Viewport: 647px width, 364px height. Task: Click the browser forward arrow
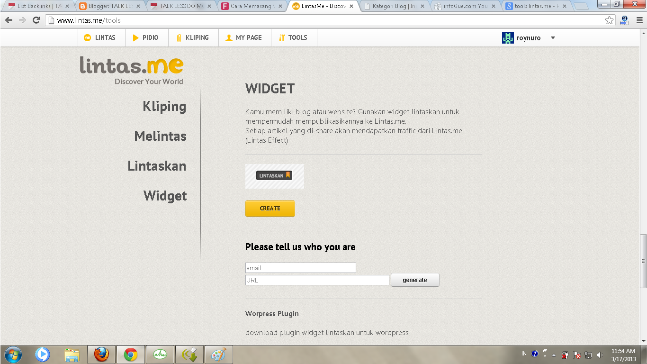coord(22,20)
